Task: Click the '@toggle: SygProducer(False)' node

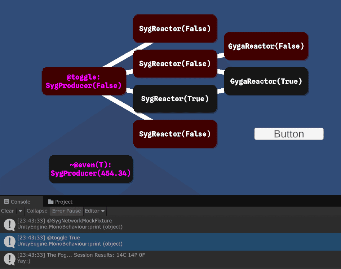Action: click(84, 81)
